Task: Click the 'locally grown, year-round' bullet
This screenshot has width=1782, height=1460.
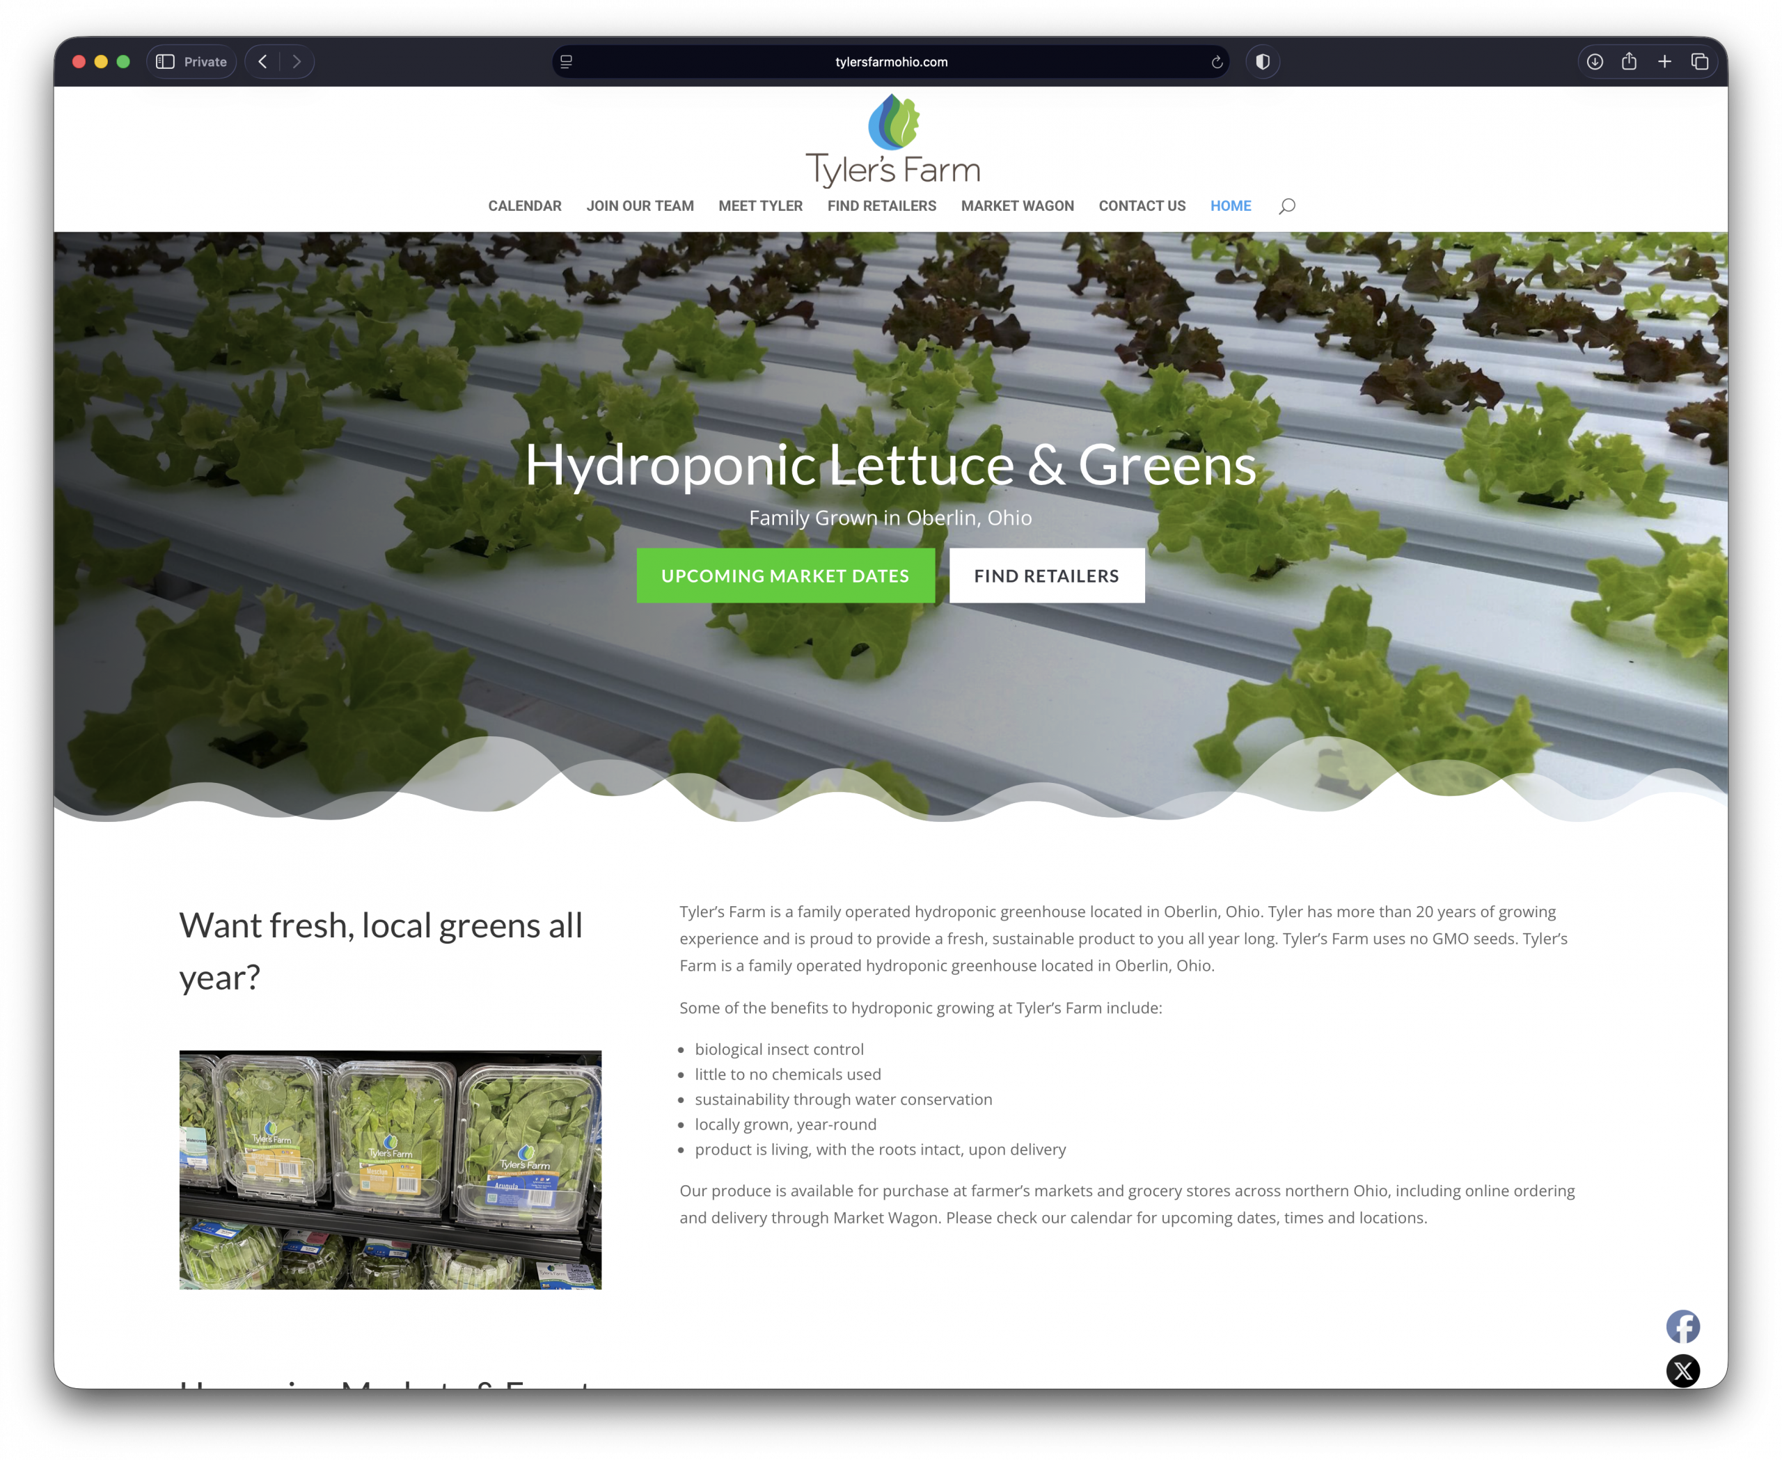Action: [x=785, y=1125]
